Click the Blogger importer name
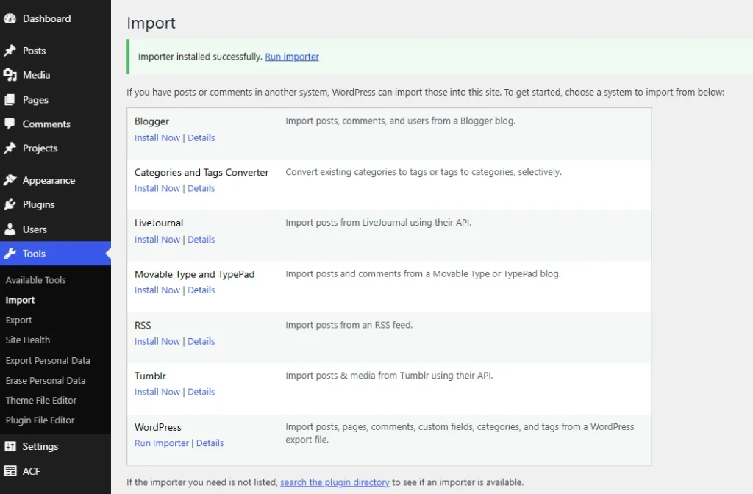 point(151,121)
